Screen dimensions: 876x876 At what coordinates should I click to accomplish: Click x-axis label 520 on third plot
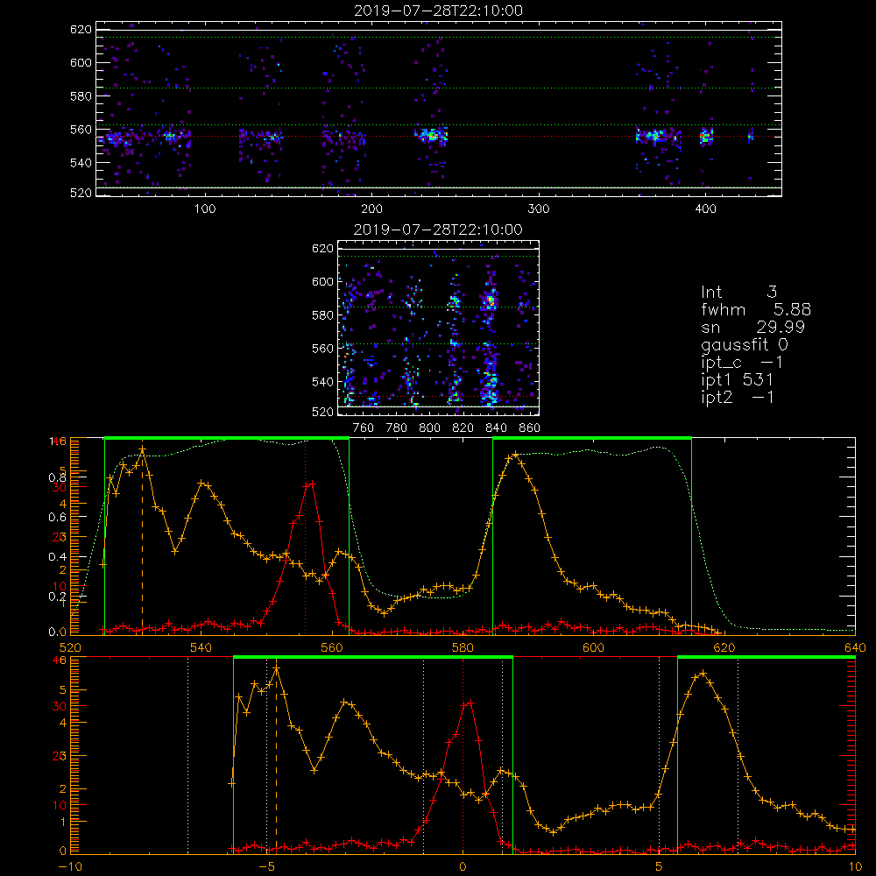coord(70,647)
